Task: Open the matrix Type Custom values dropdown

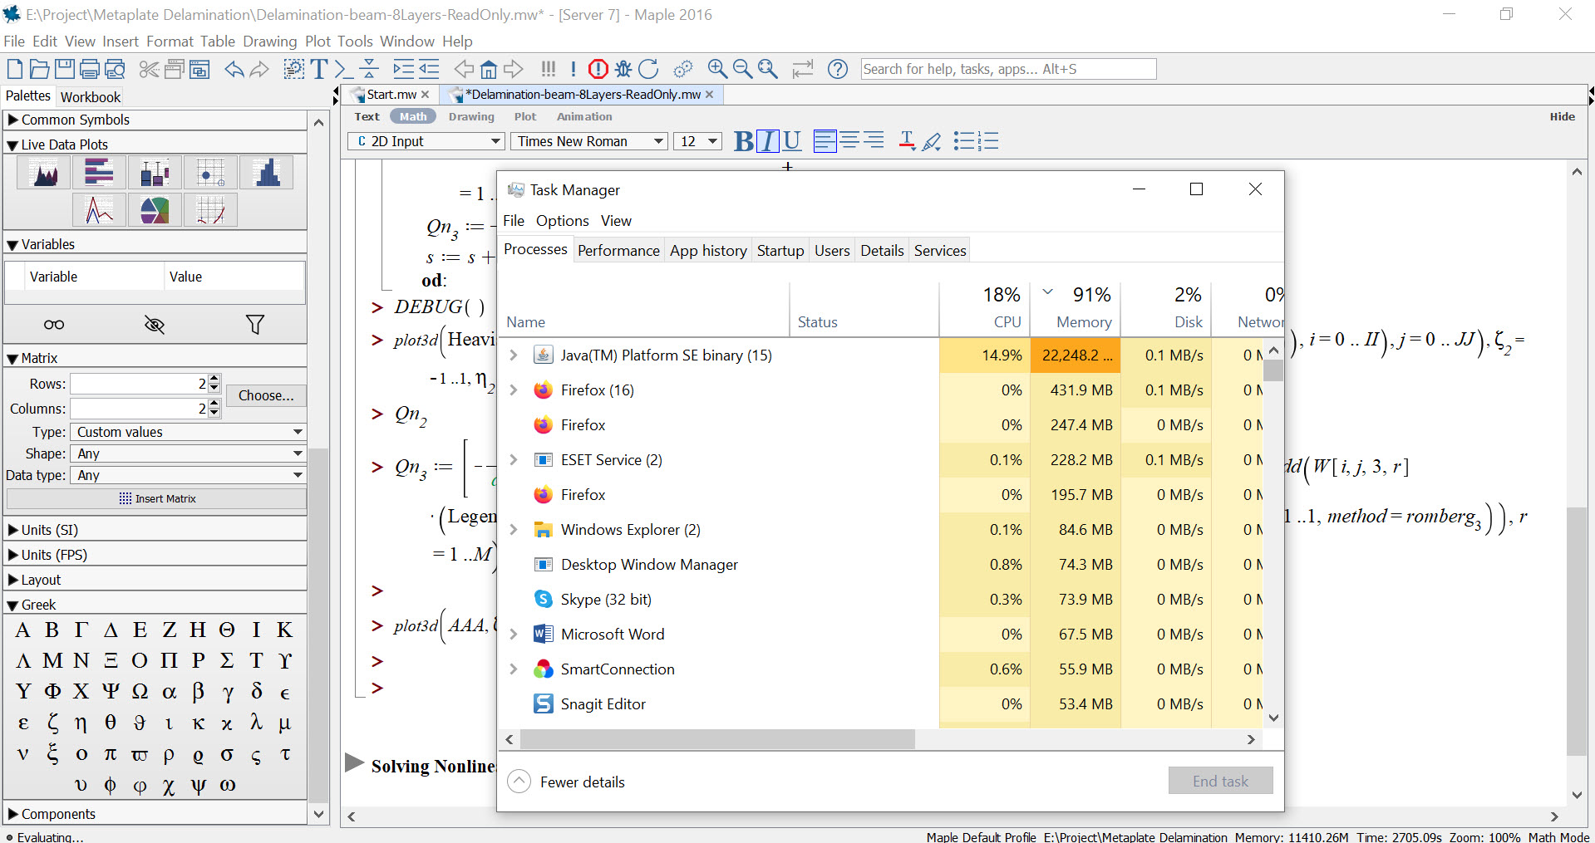Action: [x=189, y=432]
